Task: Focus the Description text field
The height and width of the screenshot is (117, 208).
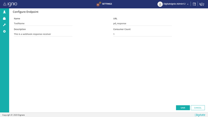Action: 43,34
